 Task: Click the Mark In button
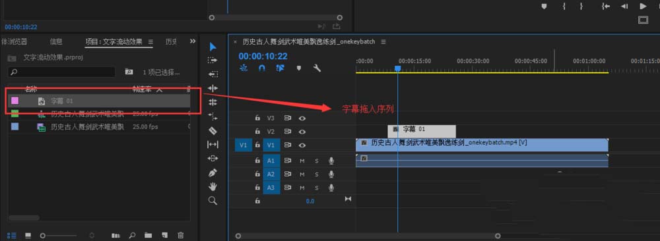point(564,6)
